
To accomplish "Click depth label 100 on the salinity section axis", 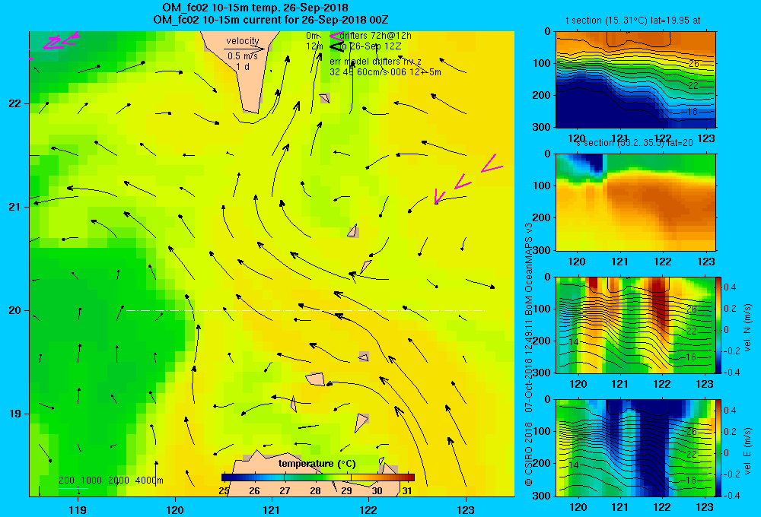I will 541,186.
